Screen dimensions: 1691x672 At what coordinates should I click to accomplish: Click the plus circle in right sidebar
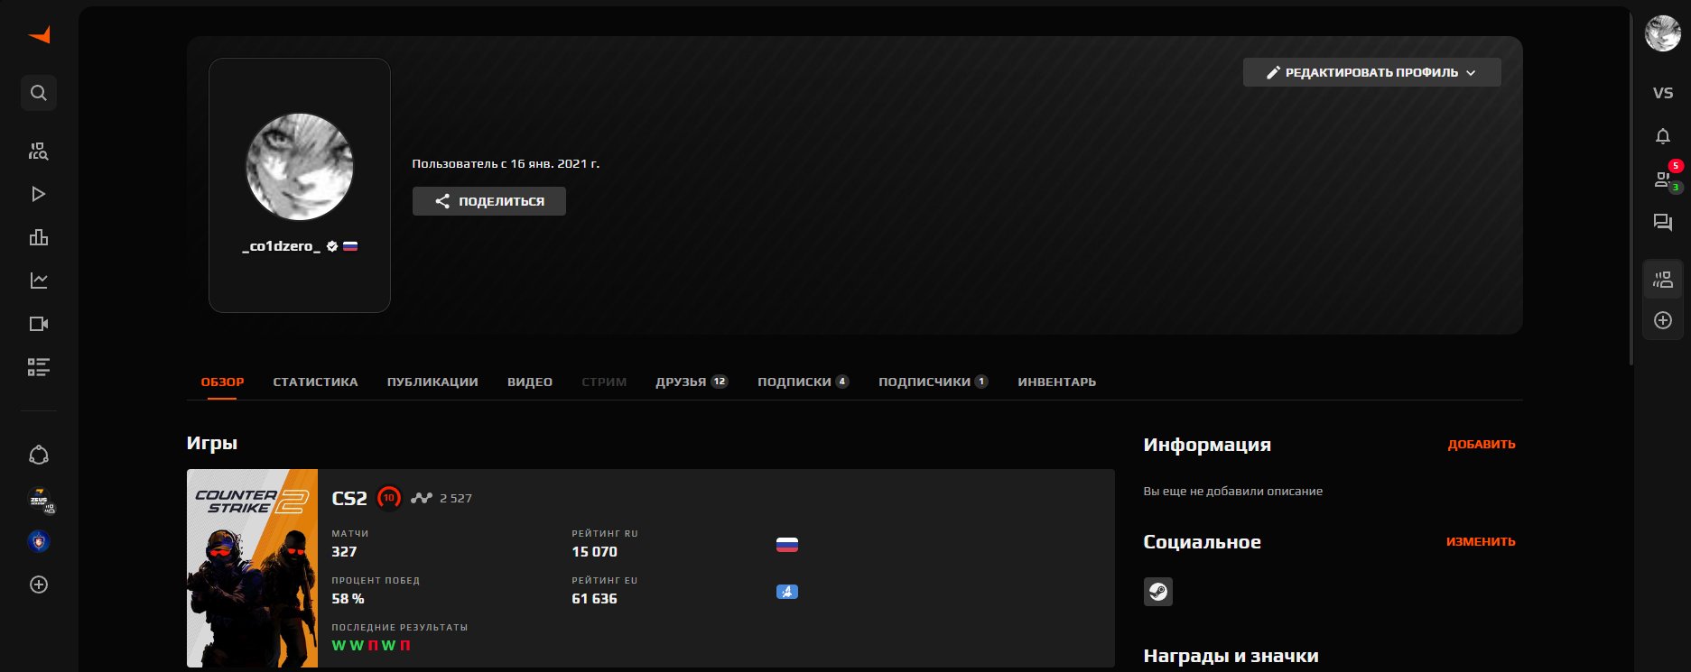1662,320
